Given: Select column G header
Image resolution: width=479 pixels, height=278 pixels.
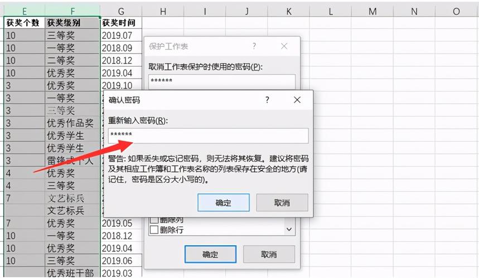Looking at the screenshot, I should [121, 11].
